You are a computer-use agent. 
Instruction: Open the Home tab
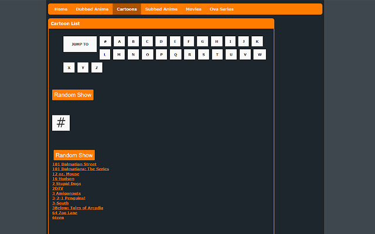coord(61,9)
